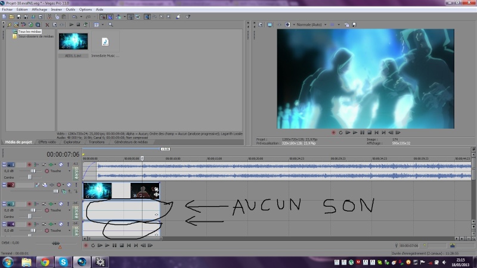Click the external monitor preview icon
The width and height of the screenshot is (477, 268).
coord(270,24)
